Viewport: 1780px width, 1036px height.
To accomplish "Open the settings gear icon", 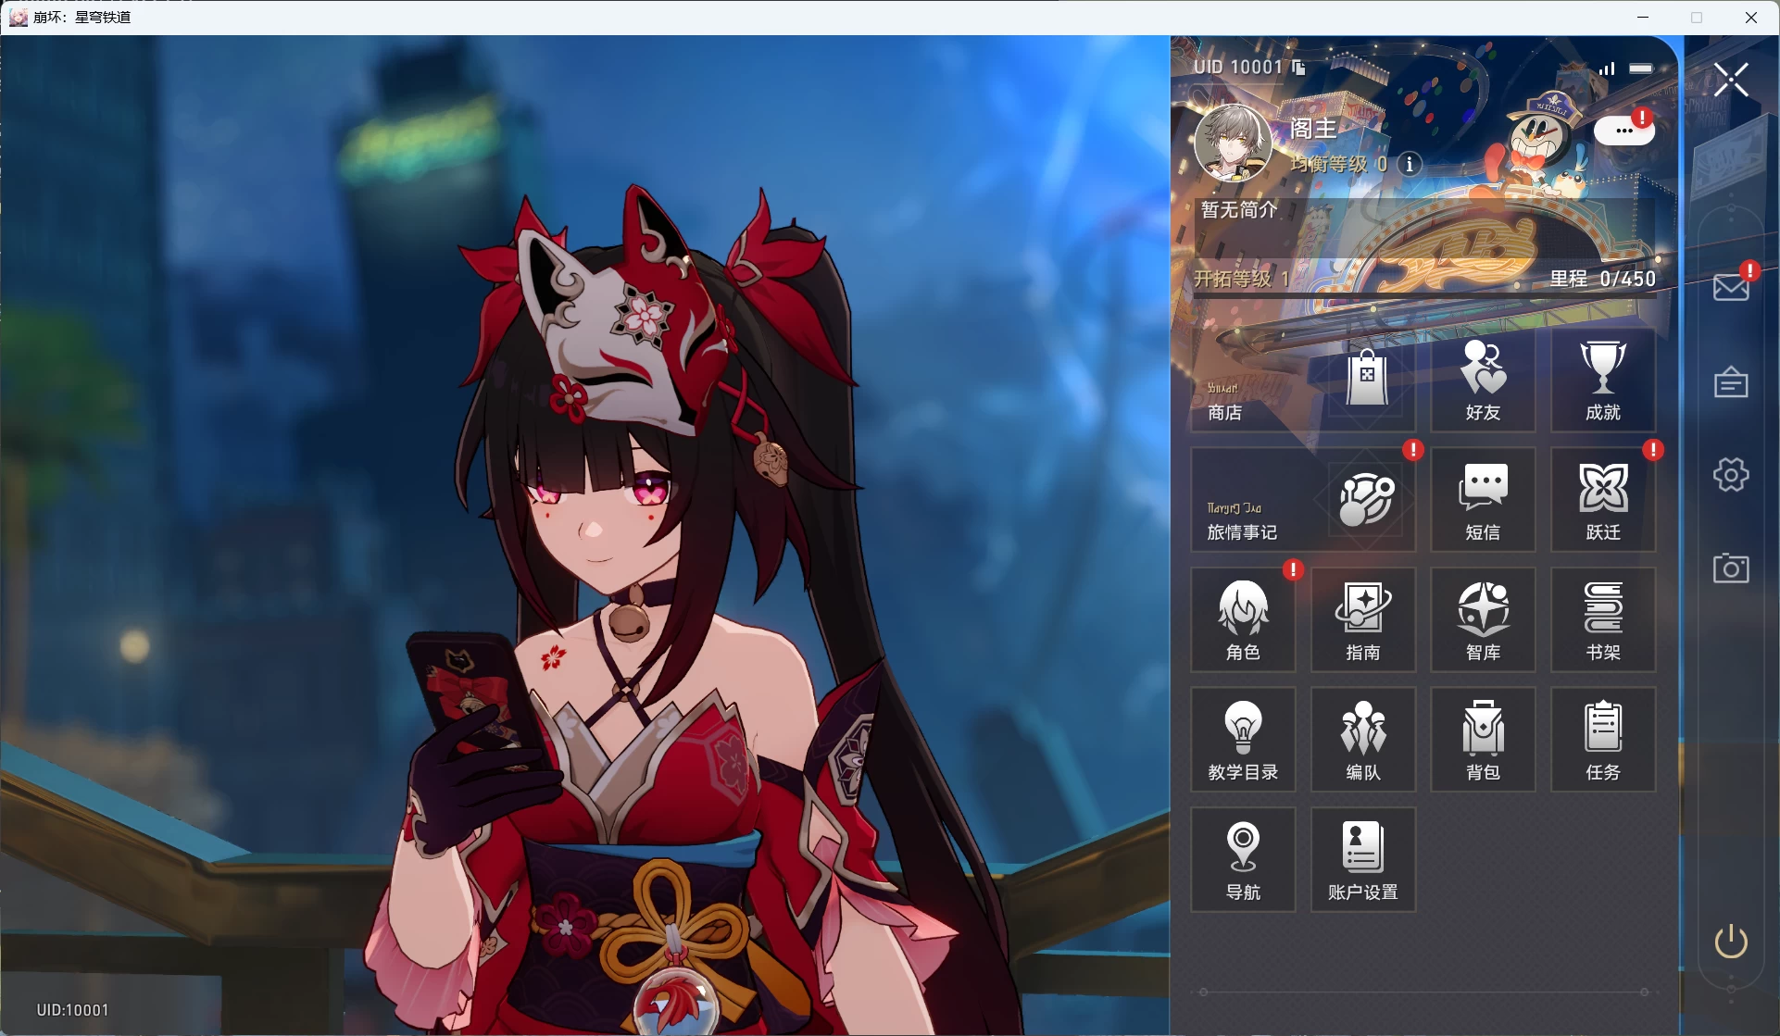I will (1731, 475).
